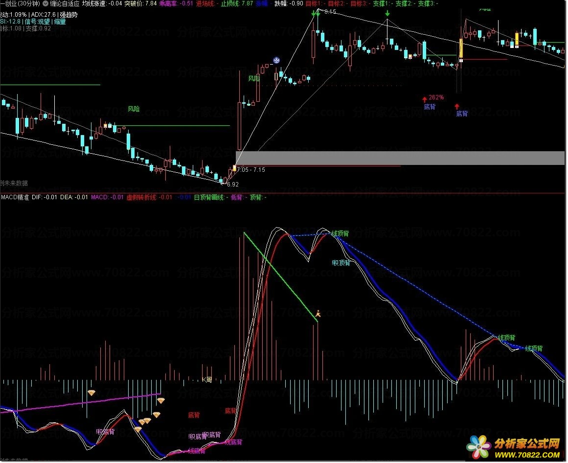
Task: Click the rightmost 线顶背 label
Action: [x=534, y=348]
